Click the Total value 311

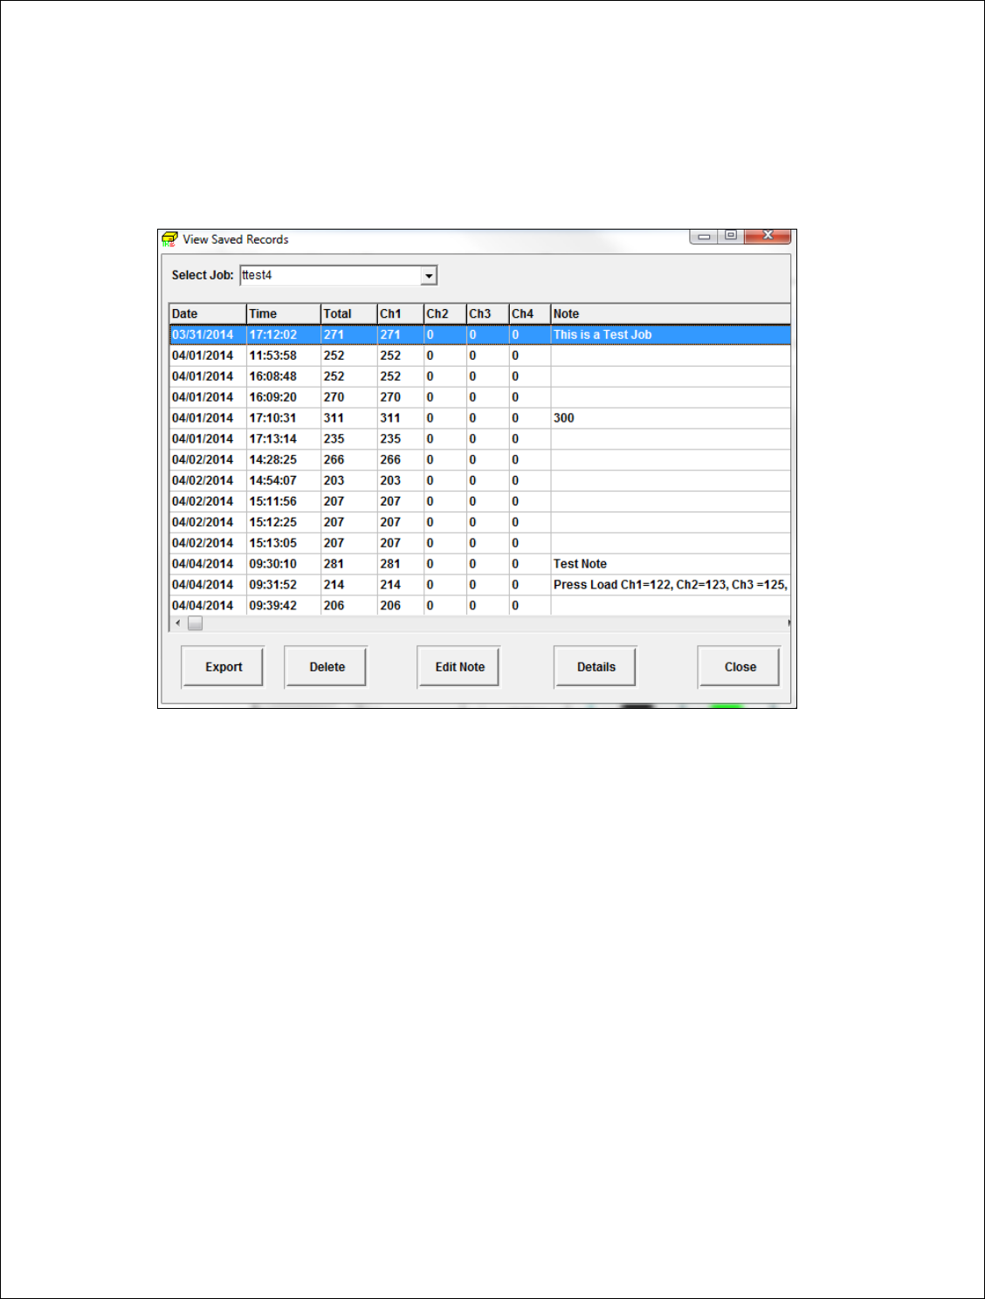pyautogui.click(x=334, y=418)
